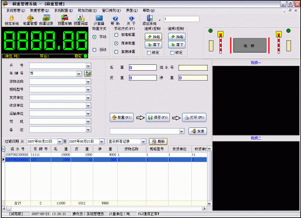
Task: Select the automatic weighing mode radio
Action: pos(94,50)
